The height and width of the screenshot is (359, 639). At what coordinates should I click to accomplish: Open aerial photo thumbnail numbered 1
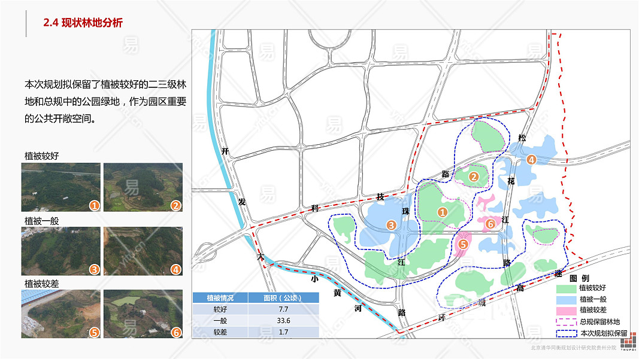coord(60,187)
